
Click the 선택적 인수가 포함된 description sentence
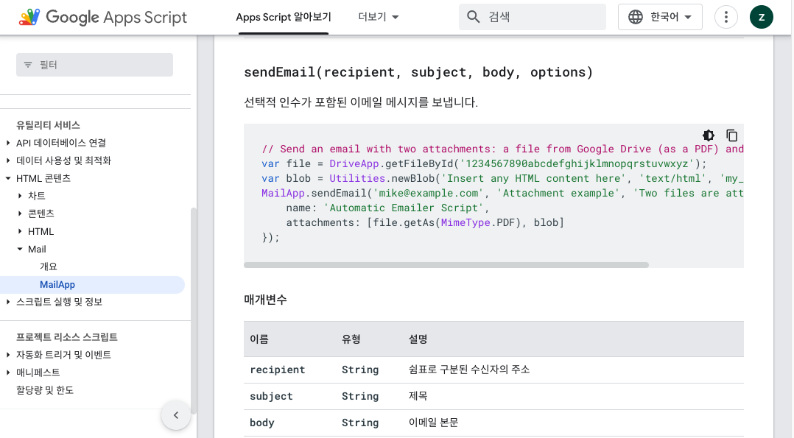tap(361, 102)
